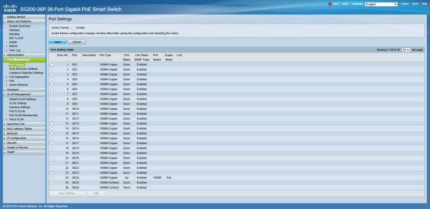Open the 802.1x EAP page
Screen dimensions: 430x209
tap(16, 38)
